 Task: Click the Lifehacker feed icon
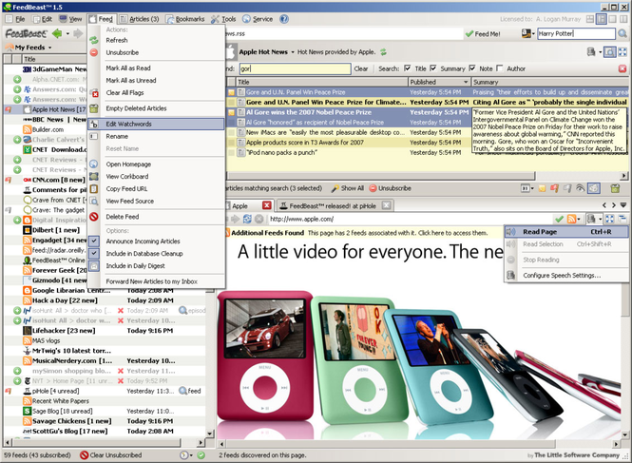click(27, 331)
